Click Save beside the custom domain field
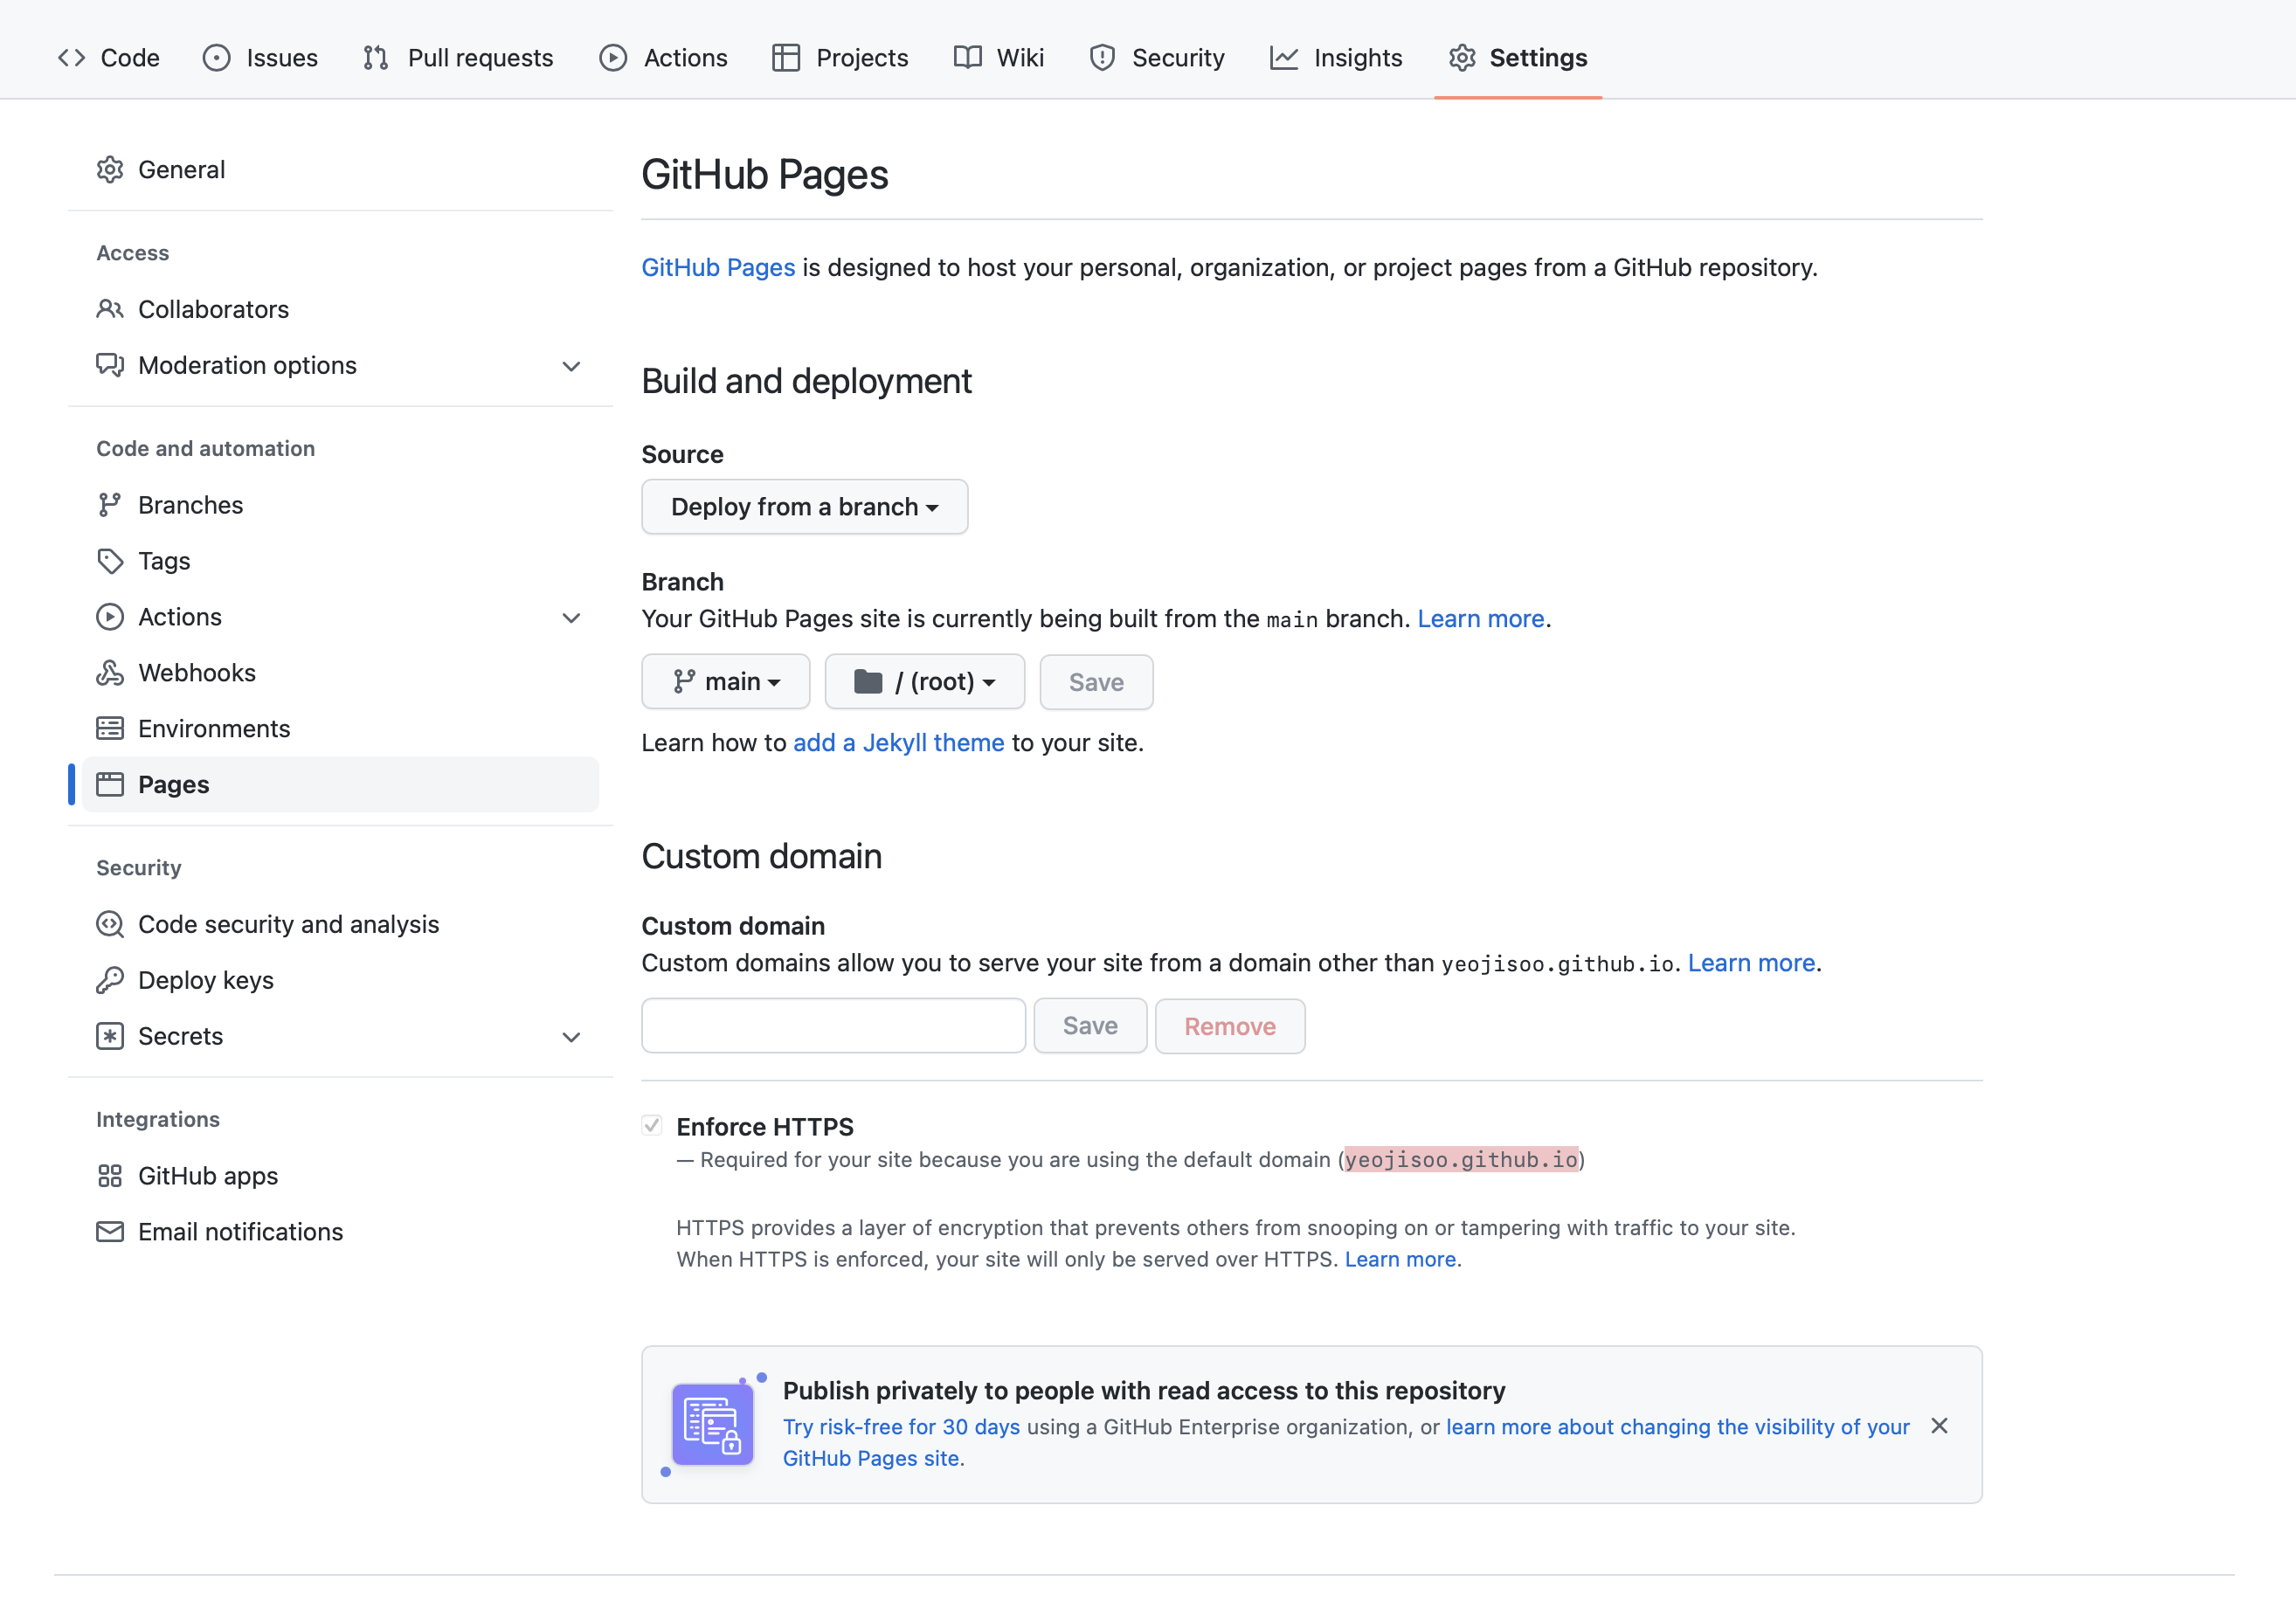 [x=1090, y=1026]
